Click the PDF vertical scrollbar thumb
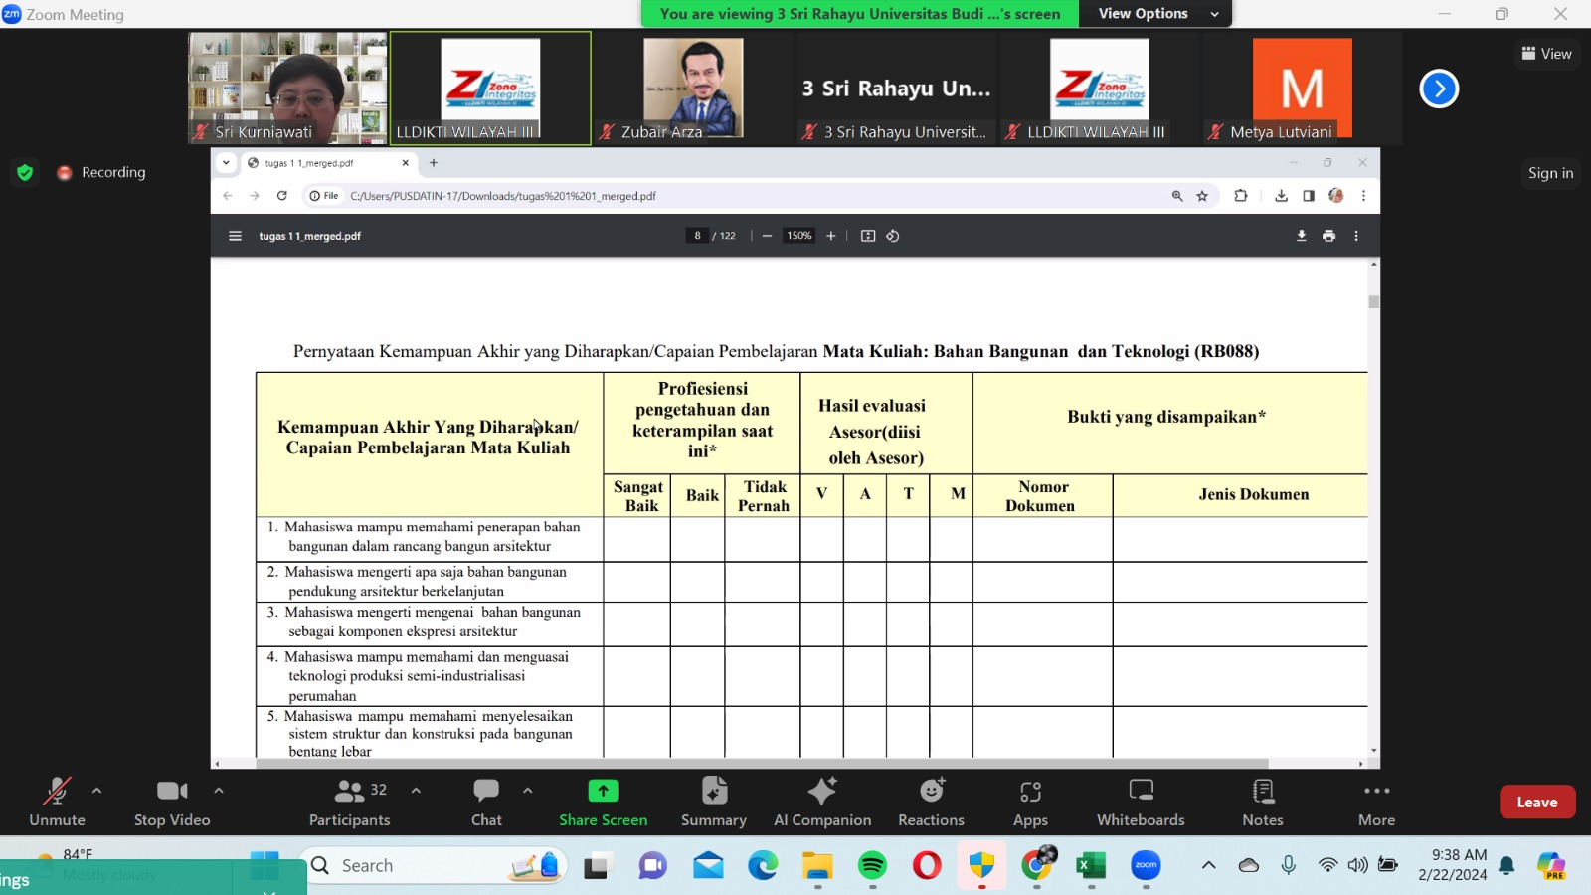 [x=1374, y=301]
